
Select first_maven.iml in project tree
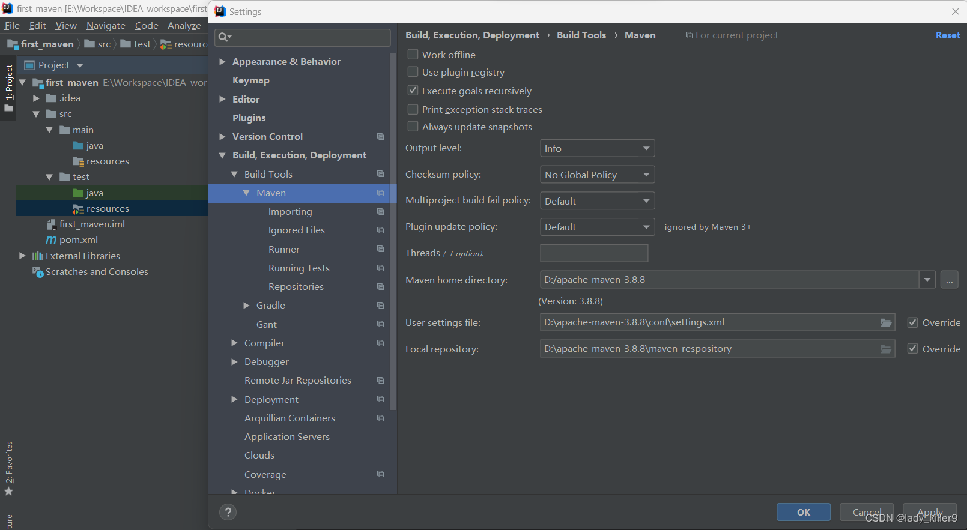(92, 224)
